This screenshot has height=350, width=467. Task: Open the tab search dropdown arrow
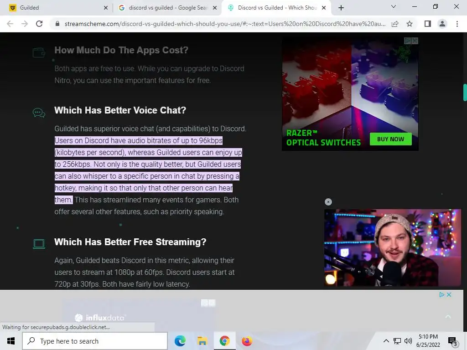[x=394, y=6]
